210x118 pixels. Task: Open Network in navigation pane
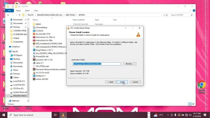(x=15, y=101)
